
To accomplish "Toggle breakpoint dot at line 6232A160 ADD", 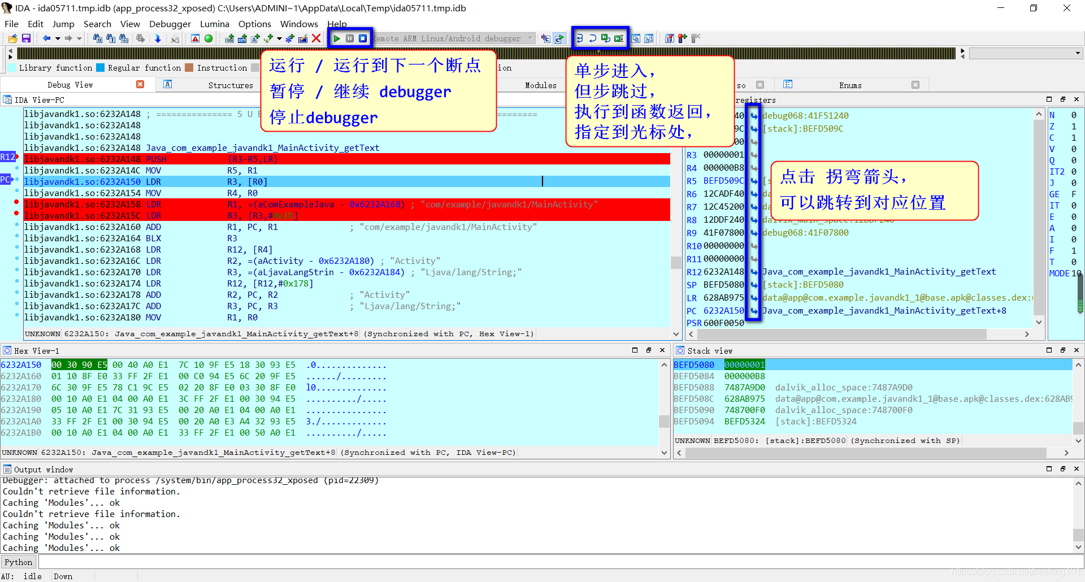I will [16, 225].
